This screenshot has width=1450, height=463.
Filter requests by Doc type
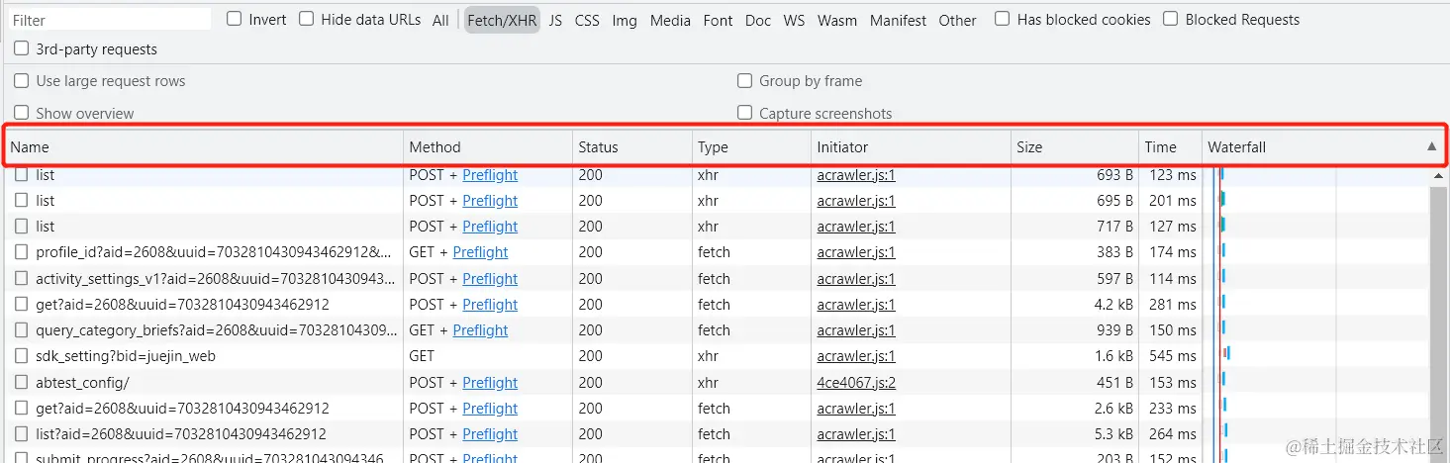[x=758, y=20]
